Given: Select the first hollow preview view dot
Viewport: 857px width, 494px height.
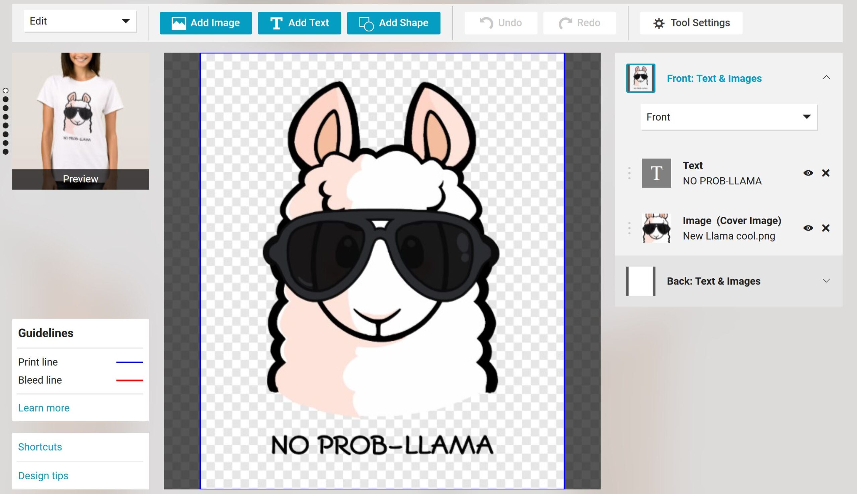Looking at the screenshot, I should (x=5, y=91).
